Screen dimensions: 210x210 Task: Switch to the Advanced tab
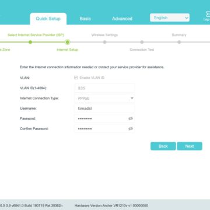[122, 19]
